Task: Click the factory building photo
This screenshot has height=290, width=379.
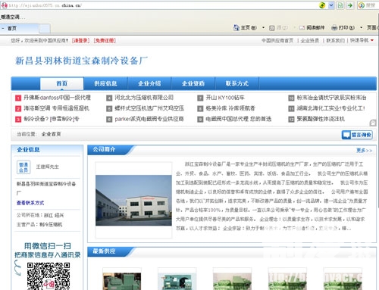Action: (x=133, y=200)
